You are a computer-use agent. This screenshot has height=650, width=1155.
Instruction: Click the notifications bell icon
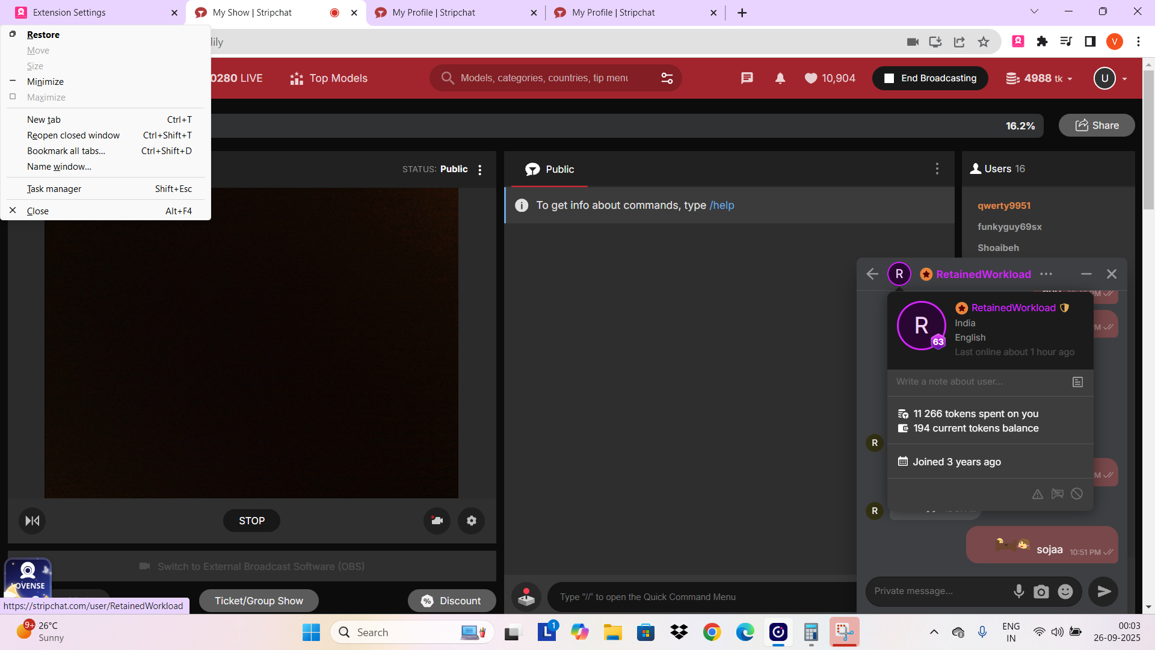click(x=780, y=78)
